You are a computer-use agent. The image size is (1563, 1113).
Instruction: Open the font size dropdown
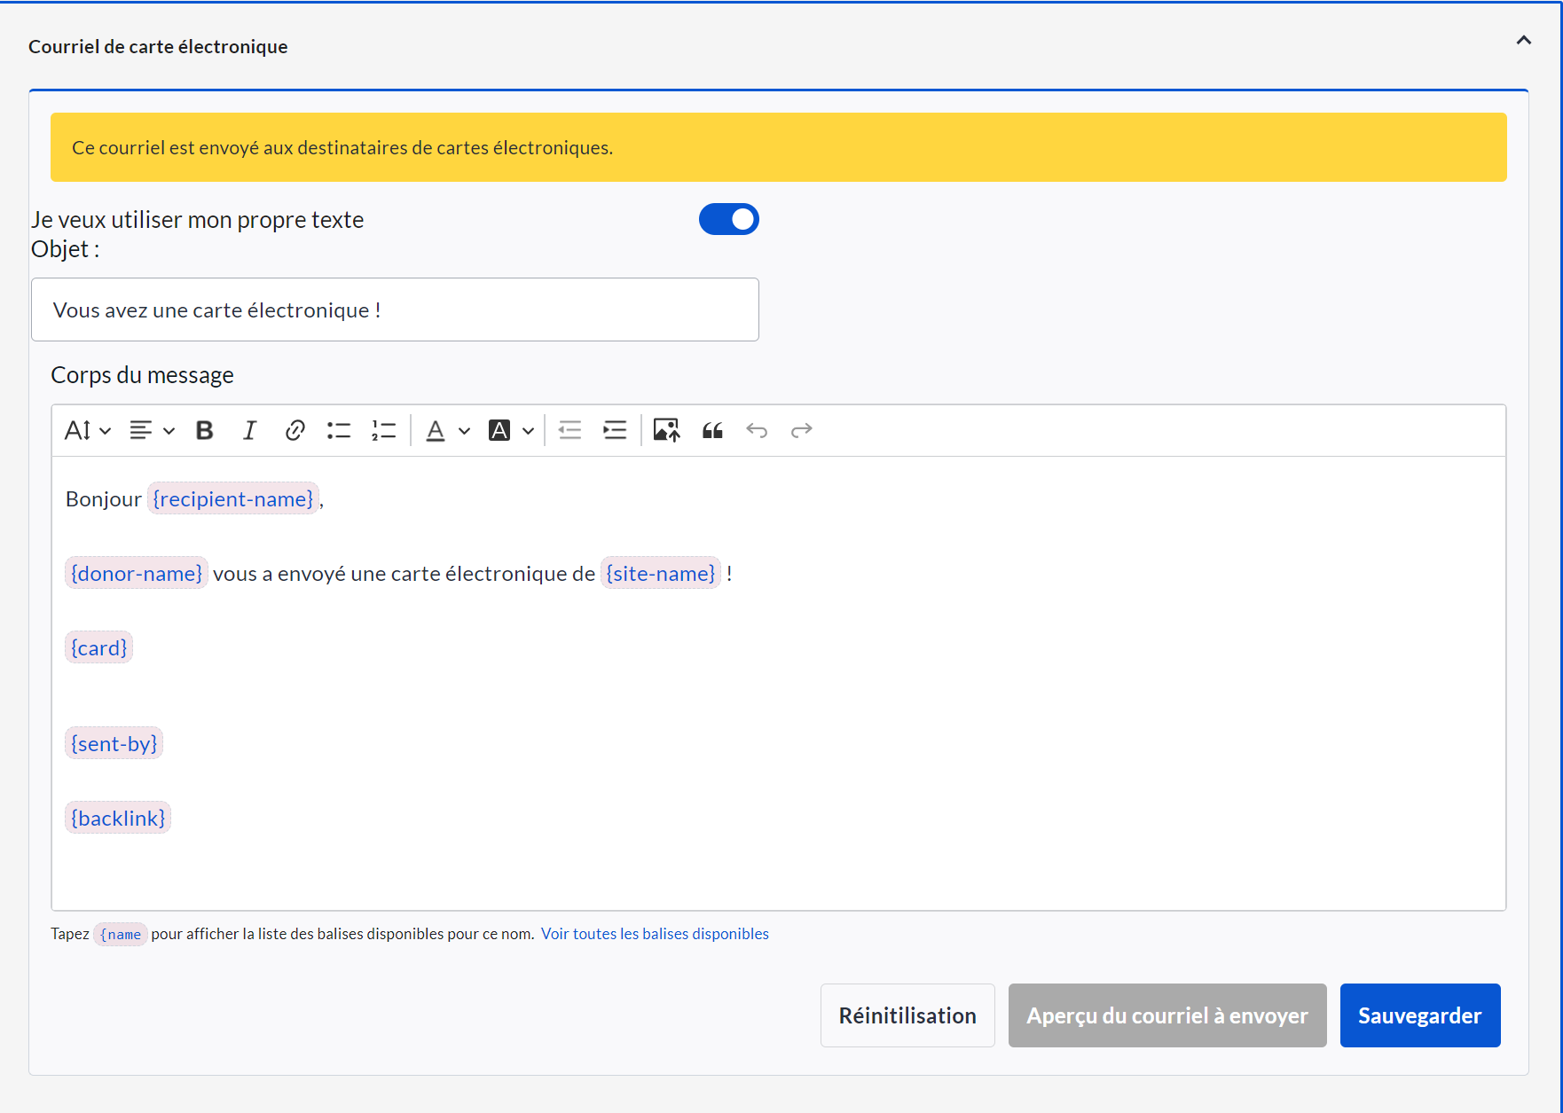[x=87, y=431]
